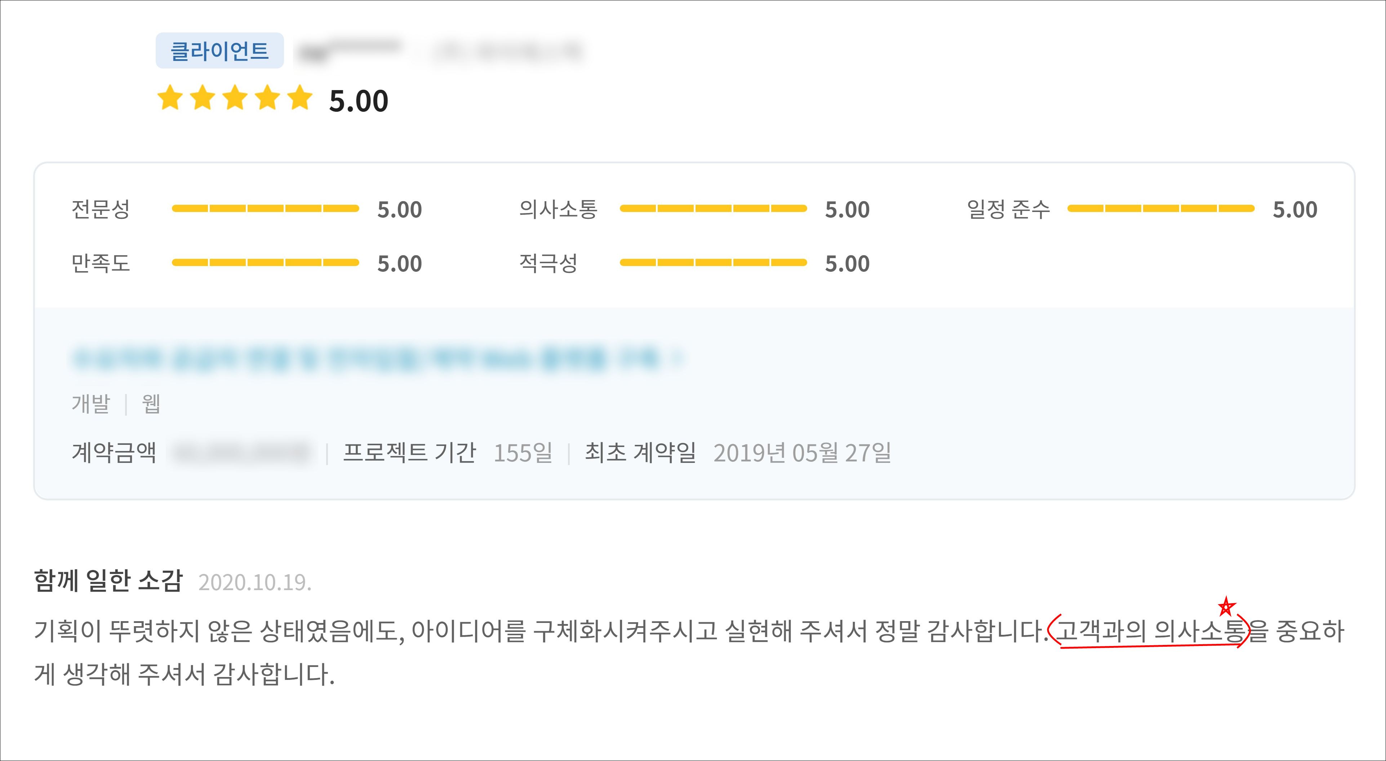Select the 웹 category label
The width and height of the screenshot is (1386, 761).
pyautogui.click(x=151, y=404)
